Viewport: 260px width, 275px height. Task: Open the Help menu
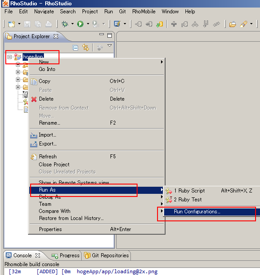click(x=190, y=12)
